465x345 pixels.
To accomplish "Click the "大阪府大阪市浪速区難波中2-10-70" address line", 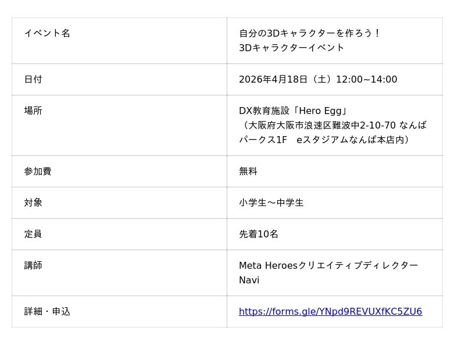I will coord(332,126).
